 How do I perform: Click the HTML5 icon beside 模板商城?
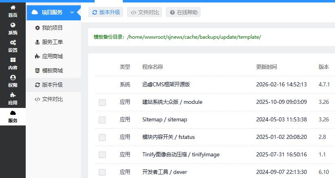click(38, 70)
